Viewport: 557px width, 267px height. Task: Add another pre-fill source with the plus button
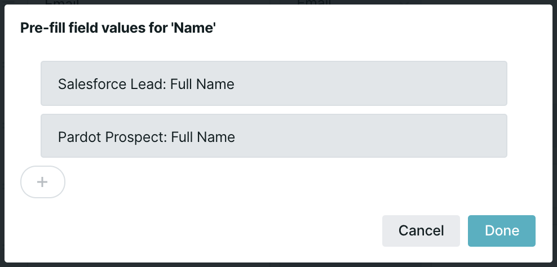[43, 182]
